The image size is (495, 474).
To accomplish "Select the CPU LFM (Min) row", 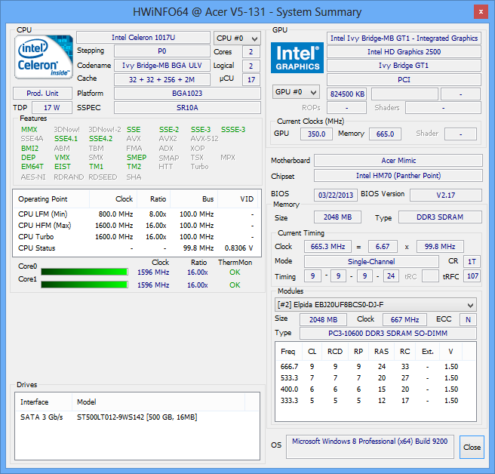I will tap(137, 214).
